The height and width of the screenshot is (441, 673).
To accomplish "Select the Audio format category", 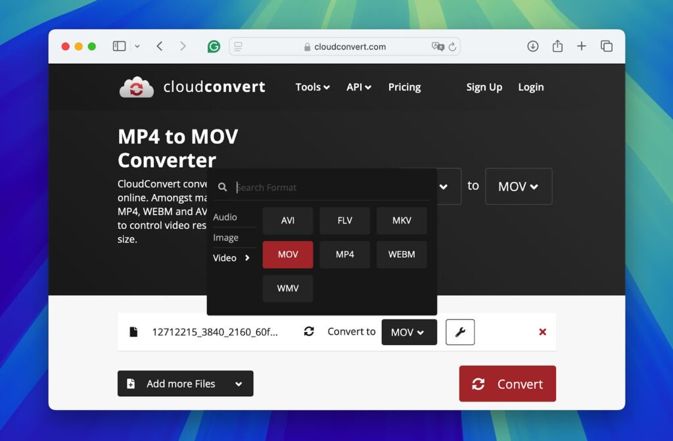I will [x=225, y=218].
